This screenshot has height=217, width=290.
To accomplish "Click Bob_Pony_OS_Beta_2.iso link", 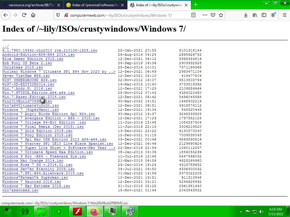I will (27, 63).
